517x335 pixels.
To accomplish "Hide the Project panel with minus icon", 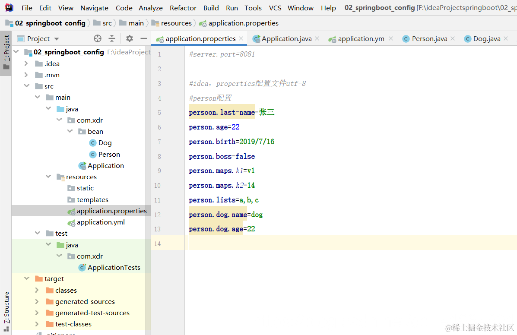I will coord(144,38).
